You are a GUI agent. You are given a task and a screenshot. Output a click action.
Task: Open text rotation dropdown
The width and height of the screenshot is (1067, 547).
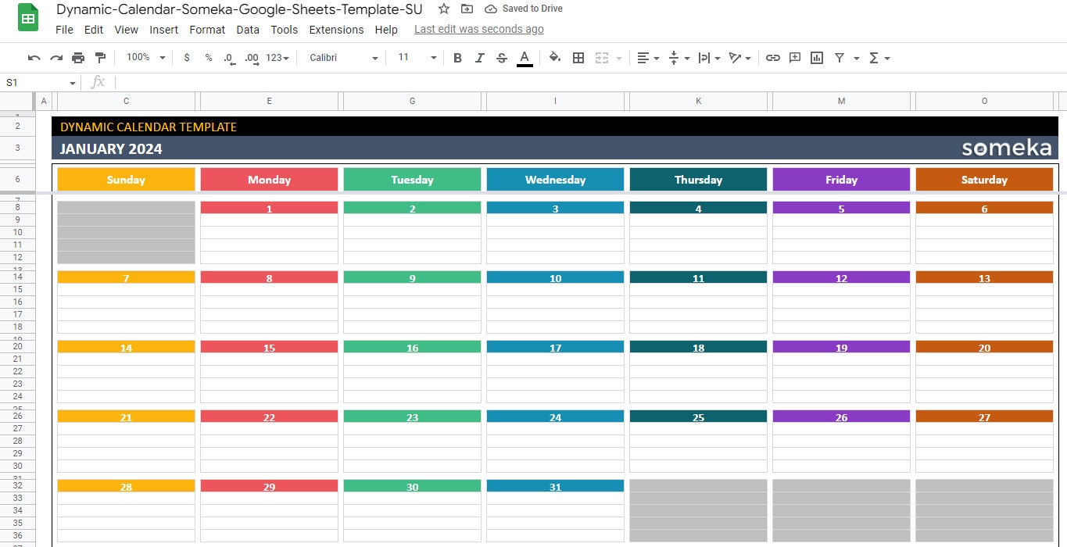click(739, 58)
